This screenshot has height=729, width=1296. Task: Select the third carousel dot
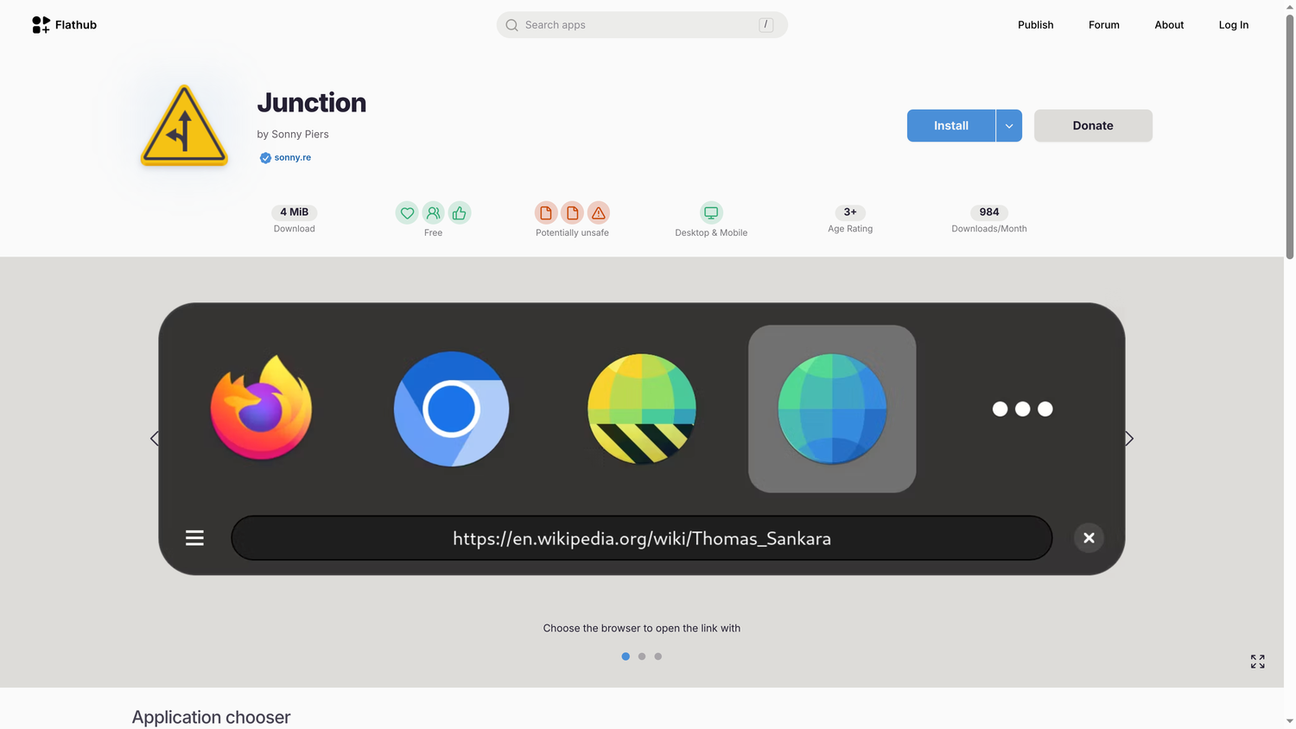pos(658,656)
